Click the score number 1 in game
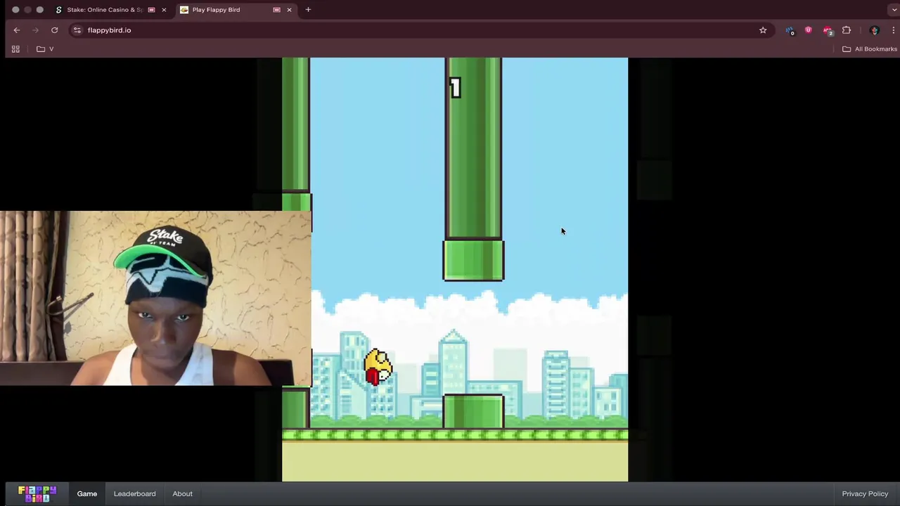 pos(455,88)
